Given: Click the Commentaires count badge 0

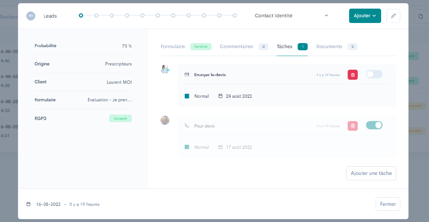Looking at the screenshot, I should click(263, 47).
